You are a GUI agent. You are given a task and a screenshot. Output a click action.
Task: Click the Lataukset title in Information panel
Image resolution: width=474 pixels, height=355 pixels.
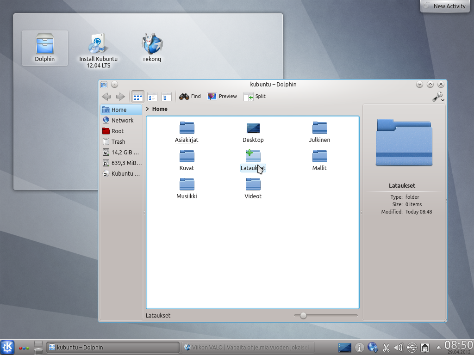pos(402,186)
